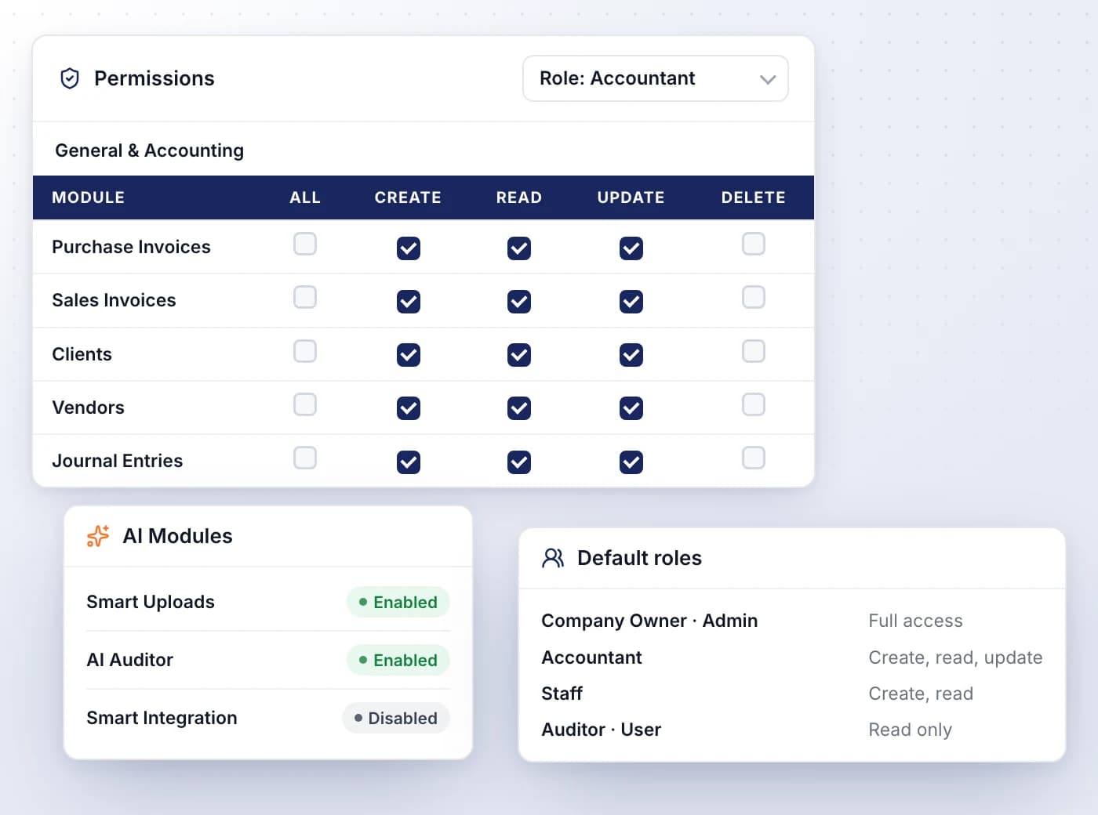Select the Staff default role

(x=562, y=694)
